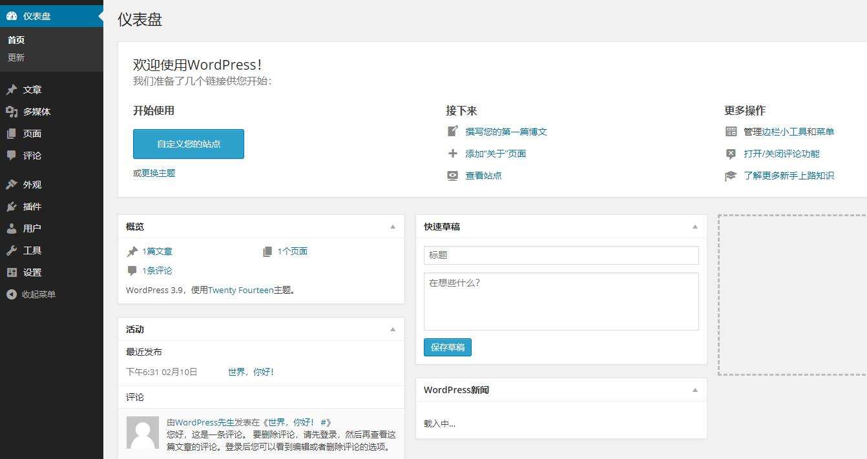Click the 文章 (Posts) pin icon in sidebar
Image resolution: width=867 pixels, height=459 pixels.
point(12,90)
